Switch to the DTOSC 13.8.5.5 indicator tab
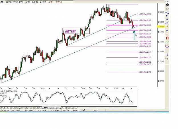 (x=31, y=108)
